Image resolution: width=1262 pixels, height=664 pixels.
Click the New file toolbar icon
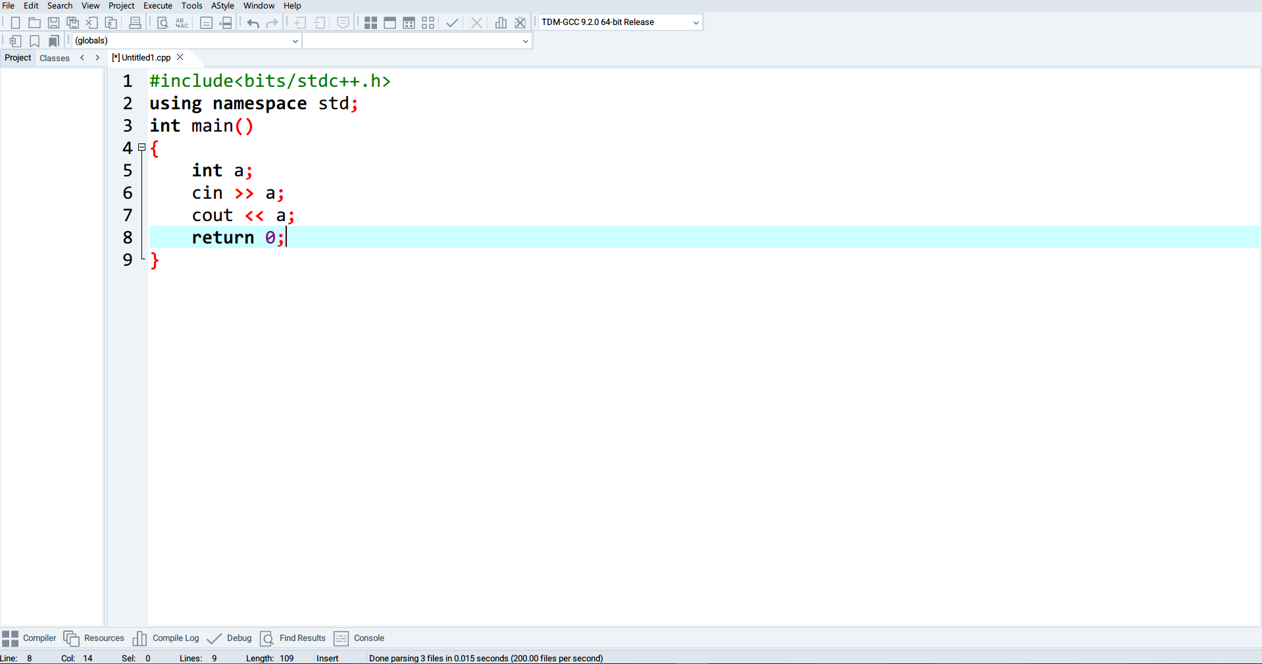[x=15, y=23]
